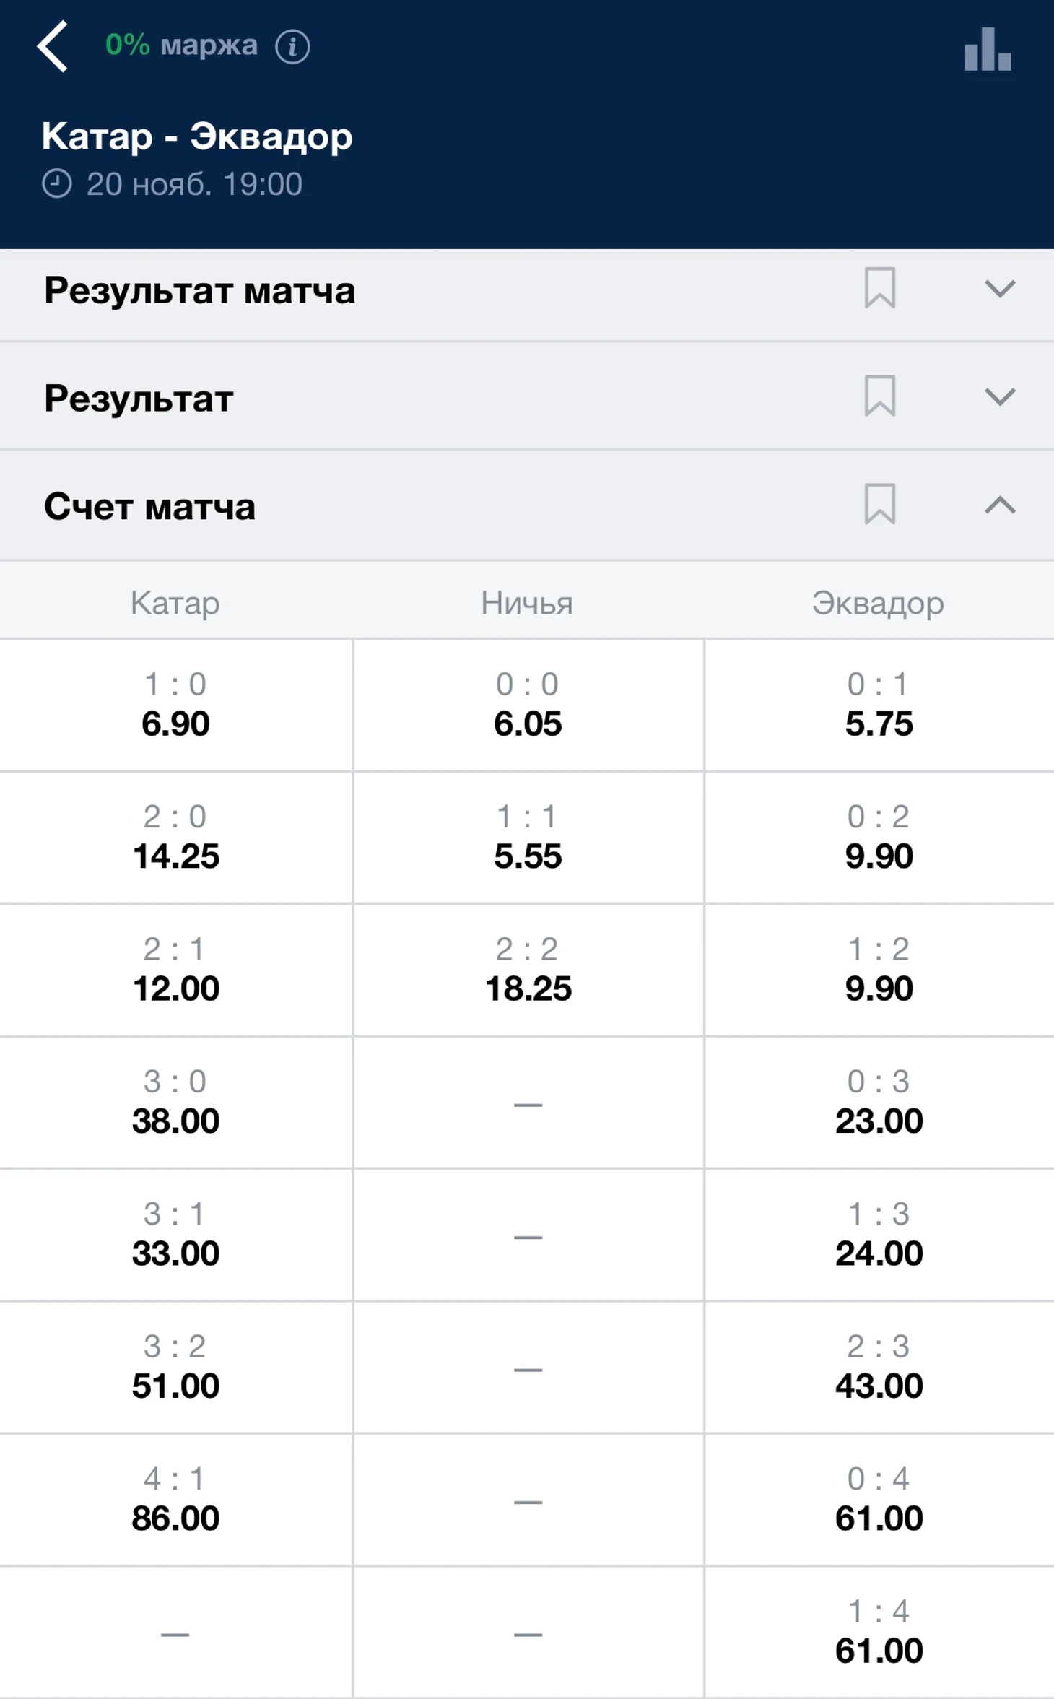Select draw 1:1 at odds 5.55
This screenshot has width=1054, height=1699.
pos(528,838)
